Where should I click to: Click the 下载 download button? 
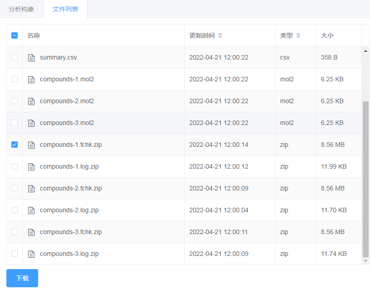22,278
